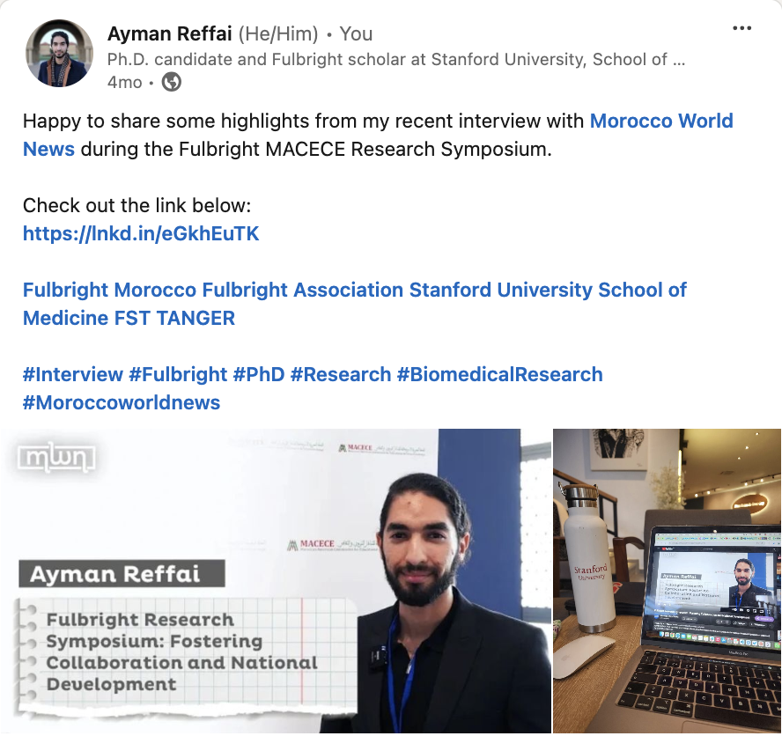Screen dimensions: 782x736
Task: Open the lnkd.in/eGkhEuTK link
Action: (141, 233)
